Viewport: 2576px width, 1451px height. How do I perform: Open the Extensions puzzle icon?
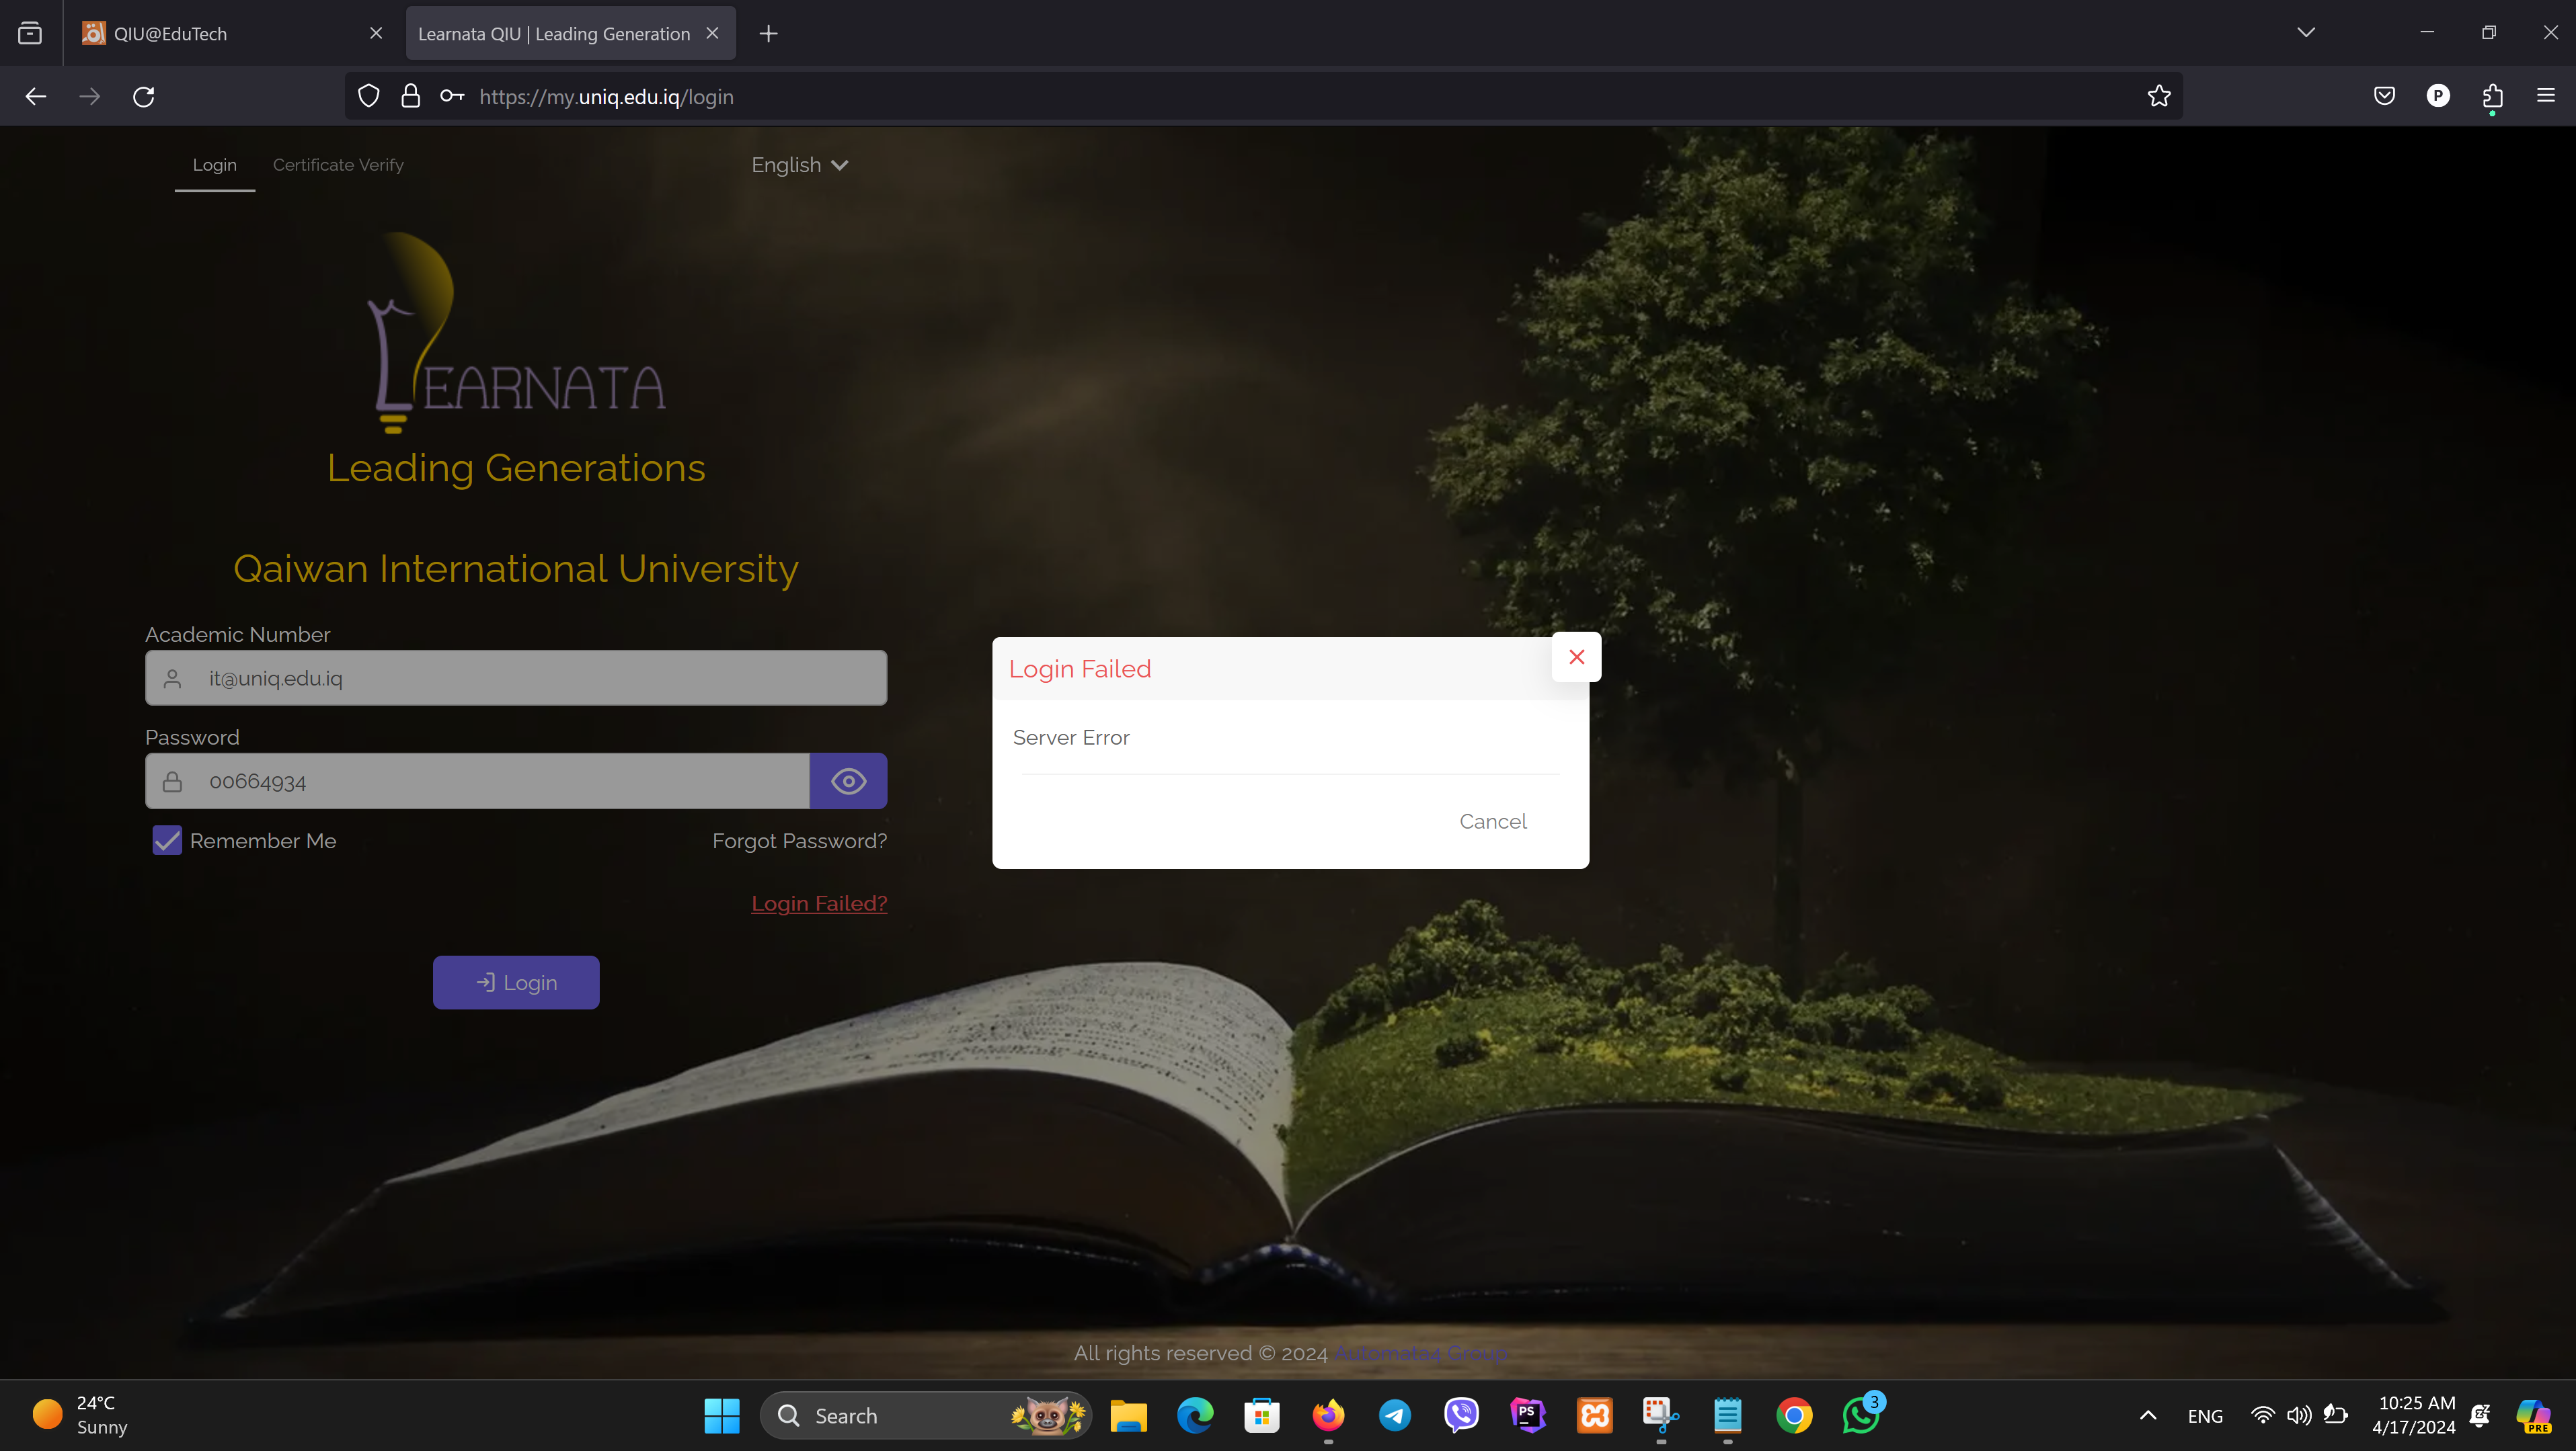2492,96
